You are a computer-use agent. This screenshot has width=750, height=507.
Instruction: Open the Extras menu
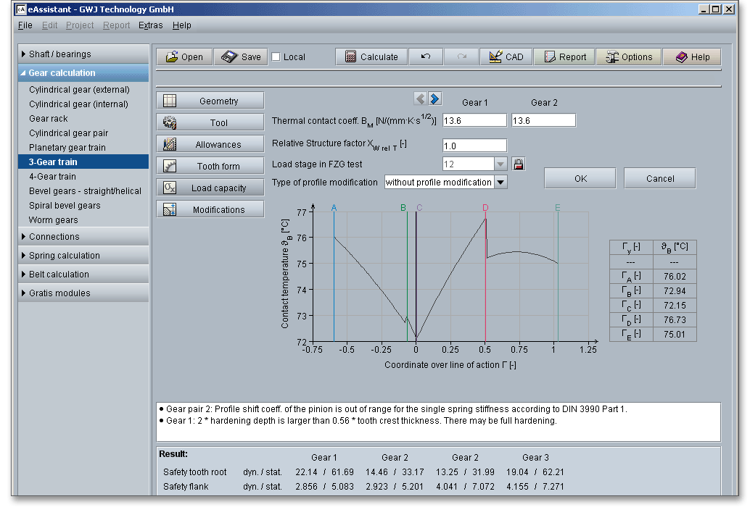click(151, 25)
